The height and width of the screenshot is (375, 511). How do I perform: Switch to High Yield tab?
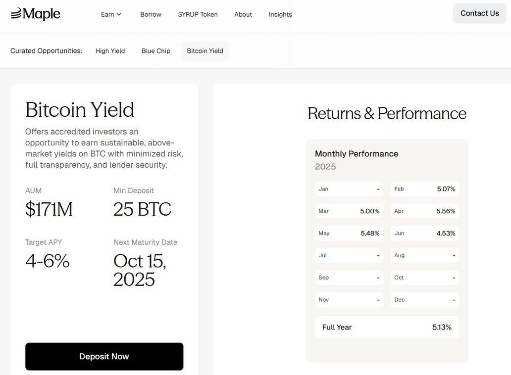[110, 51]
